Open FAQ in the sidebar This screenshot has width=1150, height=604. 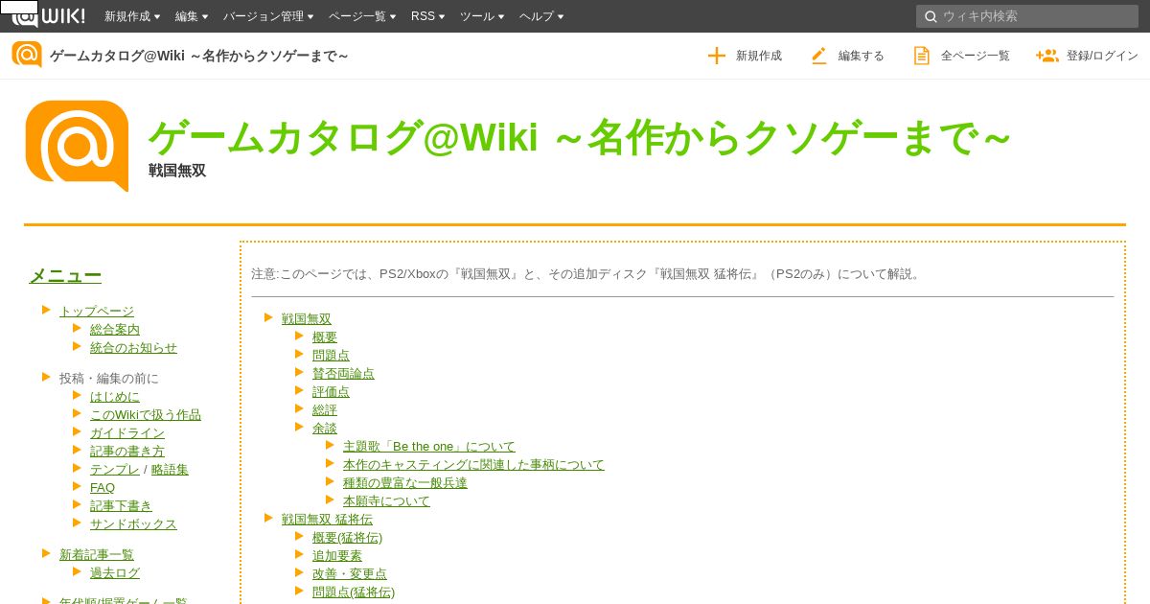(103, 487)
